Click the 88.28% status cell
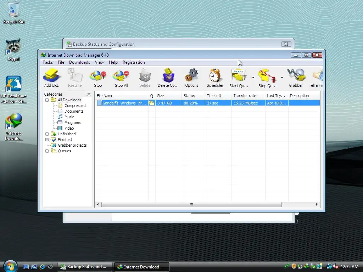Image resolution: width=363 pixels, height=272 pixels. [x=193, y=103]
